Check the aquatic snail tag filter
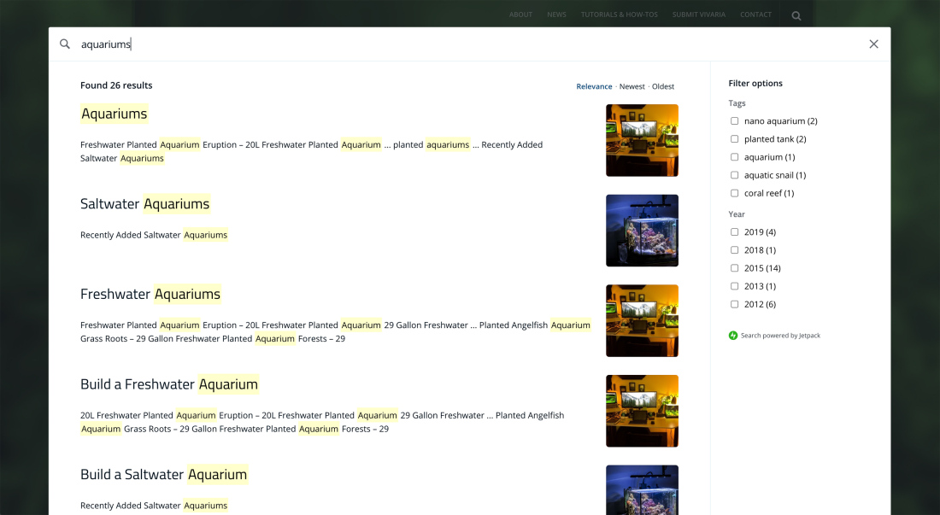The height and width of the screenshot is (515, 940). [734, 175]
